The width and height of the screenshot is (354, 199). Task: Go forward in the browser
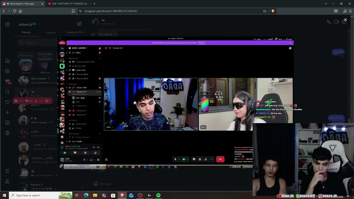[9, 11]
